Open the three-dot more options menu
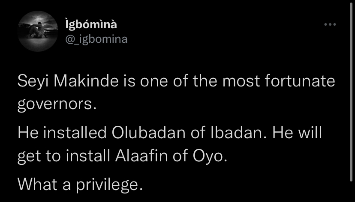 pos(330,25)
